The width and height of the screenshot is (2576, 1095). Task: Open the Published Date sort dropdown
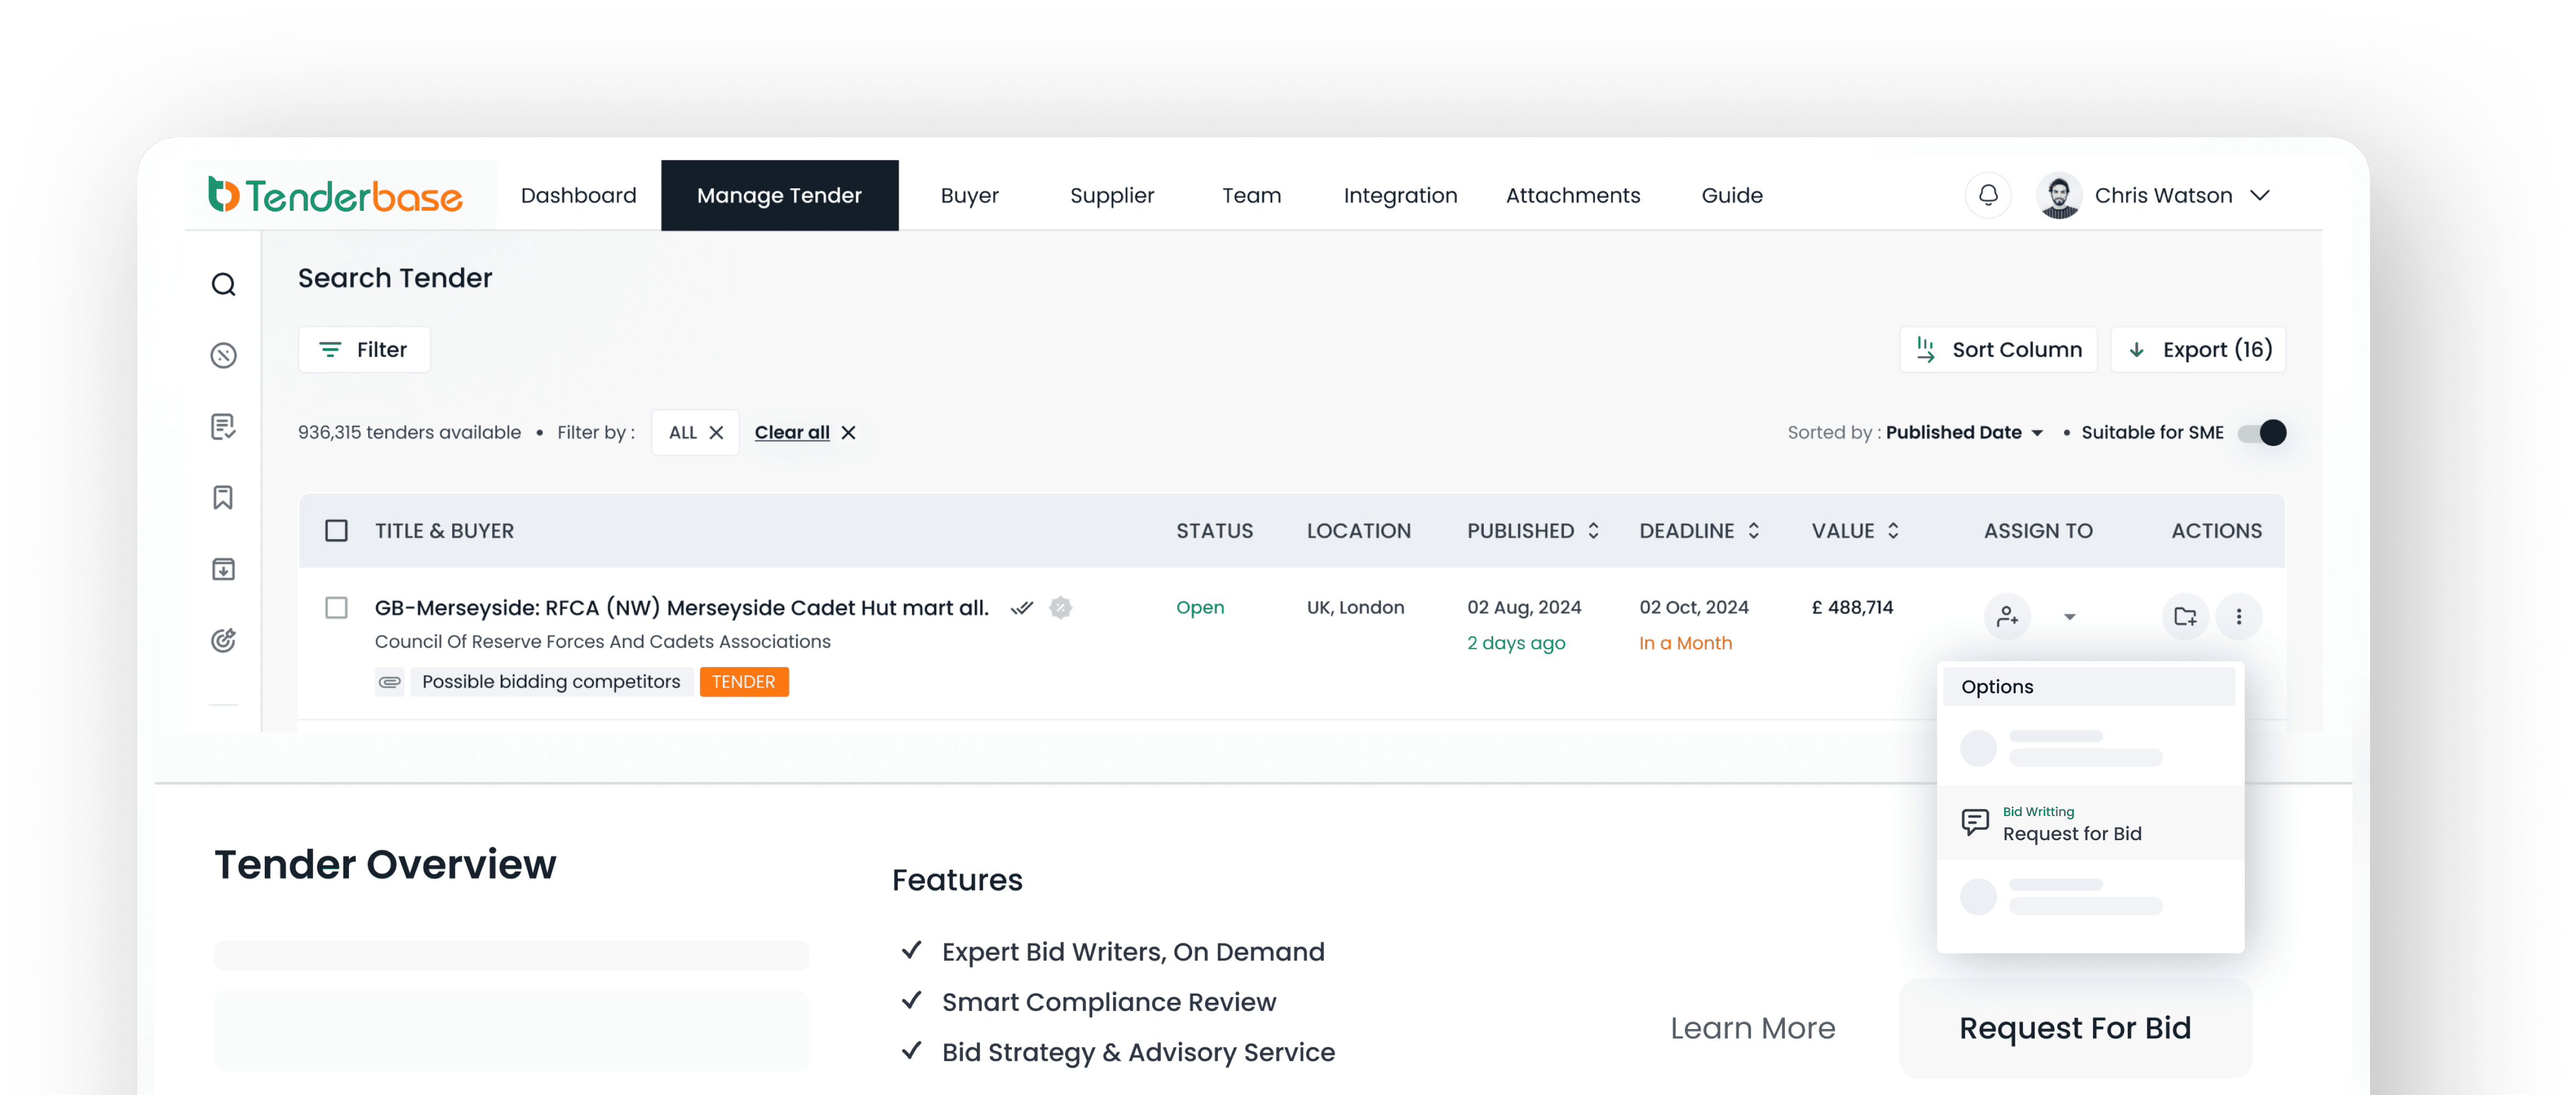click(x=1963, y=433)
